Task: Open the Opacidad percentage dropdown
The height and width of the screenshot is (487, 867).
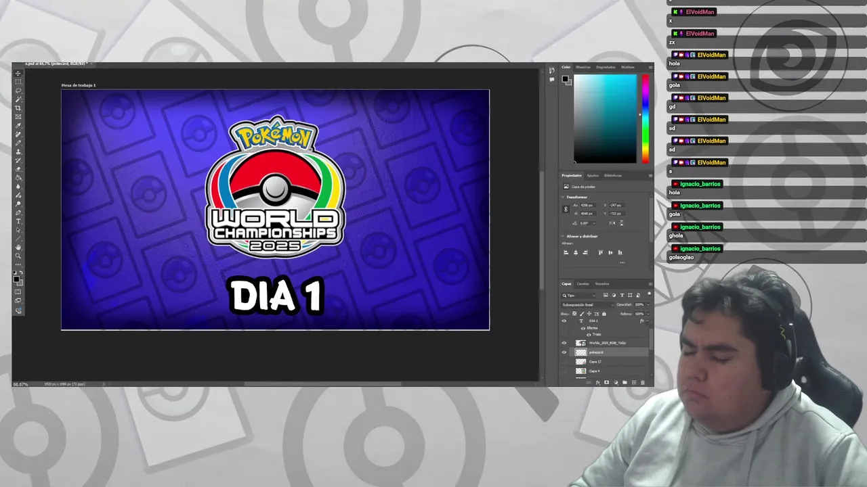Action: coord(648,305)
